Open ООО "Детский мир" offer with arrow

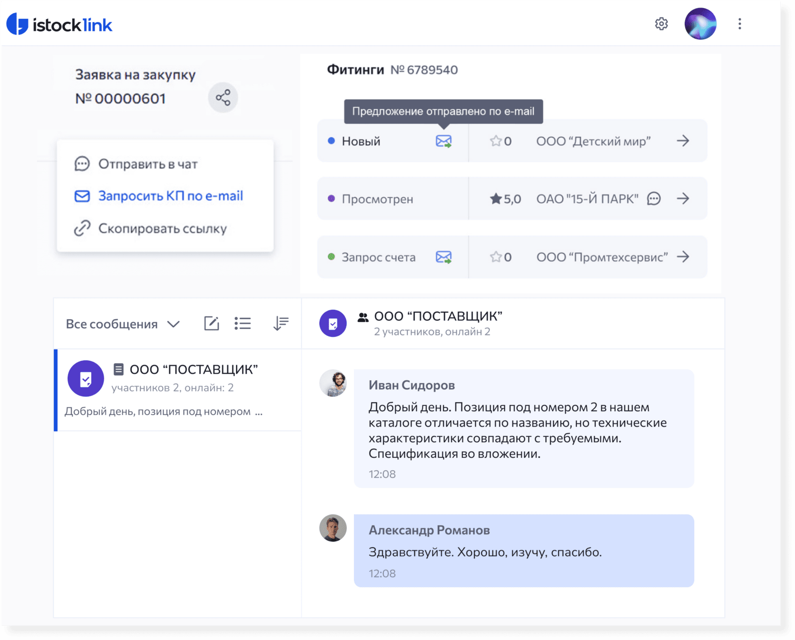[682, 141]
